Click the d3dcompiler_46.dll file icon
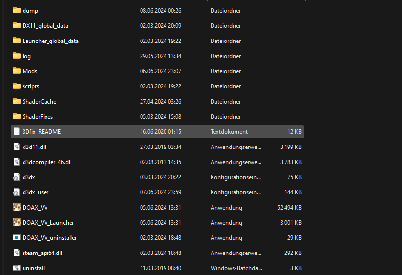The width and height of the screenshot is (402, 275). [17, 162]
